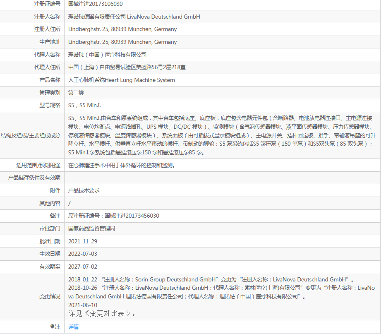Screen dimensions: 381x334
Task: Click the 注册人住所 label
Action: 47,29
